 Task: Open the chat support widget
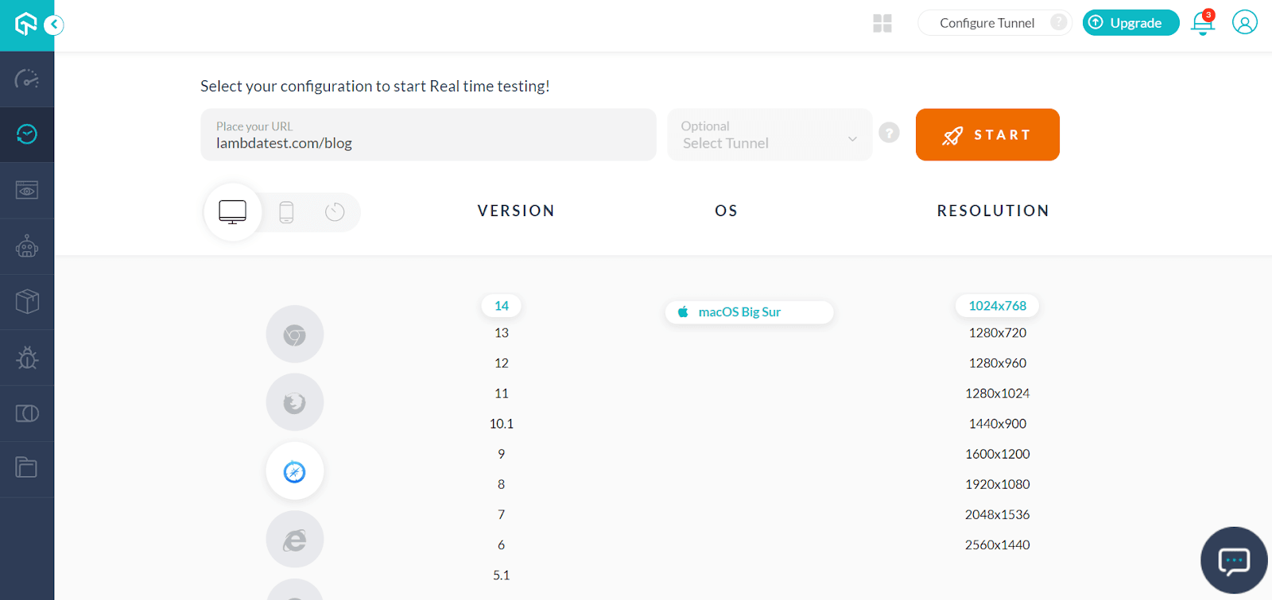(1234, 561)
